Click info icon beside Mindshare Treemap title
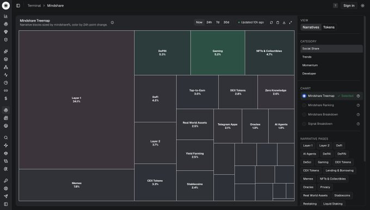 (112, 23)
